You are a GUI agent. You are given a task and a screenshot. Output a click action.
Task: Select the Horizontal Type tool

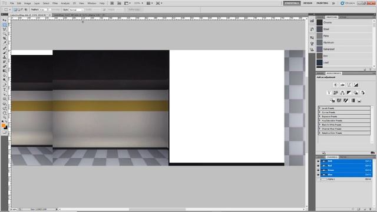pos(5,90)
